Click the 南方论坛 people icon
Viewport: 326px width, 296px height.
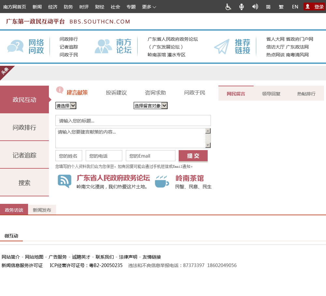pos(103,47)
